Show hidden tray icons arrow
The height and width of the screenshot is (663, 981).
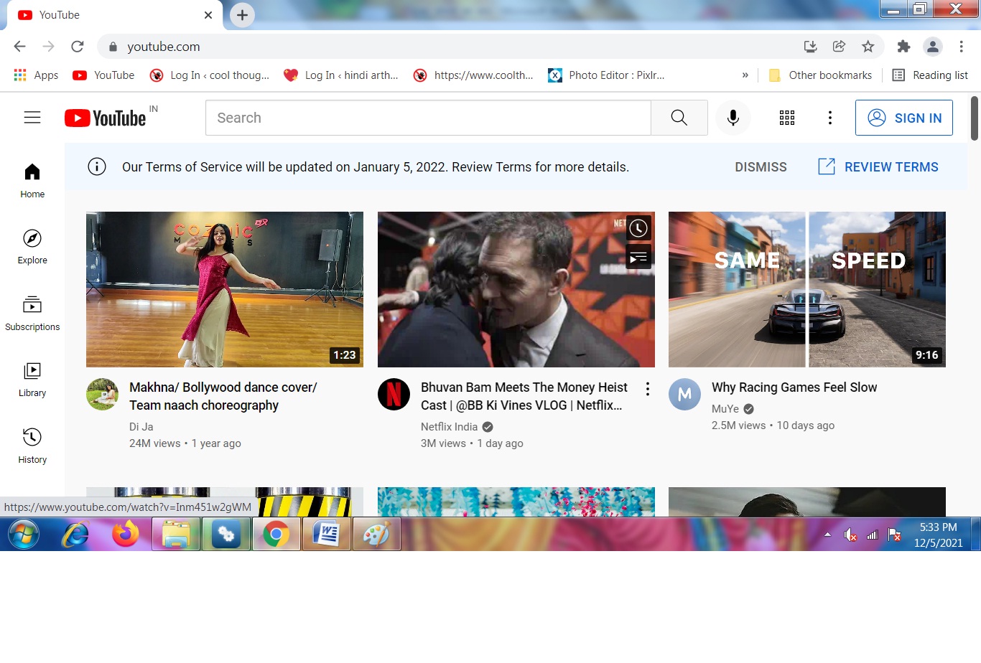(827, 535)
